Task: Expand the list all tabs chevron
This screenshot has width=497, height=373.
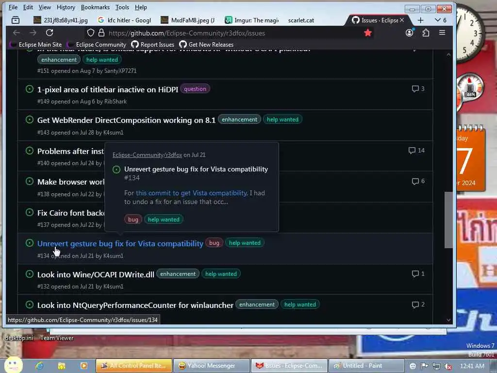Action: (438, 20)
